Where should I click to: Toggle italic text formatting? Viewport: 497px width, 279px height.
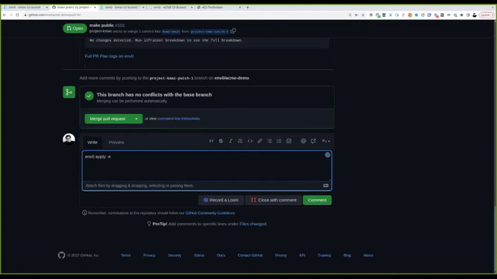tap(231, 141)
